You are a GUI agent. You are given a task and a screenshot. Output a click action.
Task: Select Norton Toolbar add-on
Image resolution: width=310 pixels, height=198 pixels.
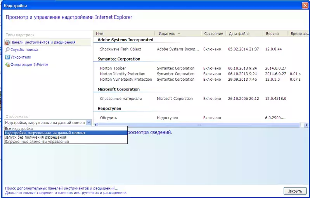point(113,68)
